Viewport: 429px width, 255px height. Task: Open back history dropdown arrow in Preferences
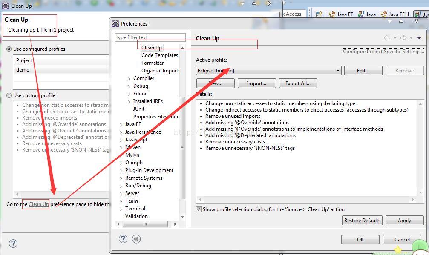(395, 38)
